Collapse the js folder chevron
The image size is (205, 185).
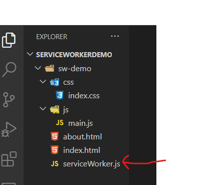coord(43,109)
